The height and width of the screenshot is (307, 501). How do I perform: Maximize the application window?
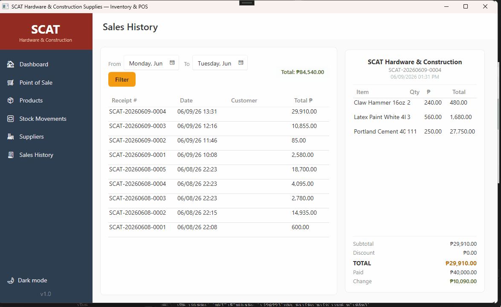[466, 6]
